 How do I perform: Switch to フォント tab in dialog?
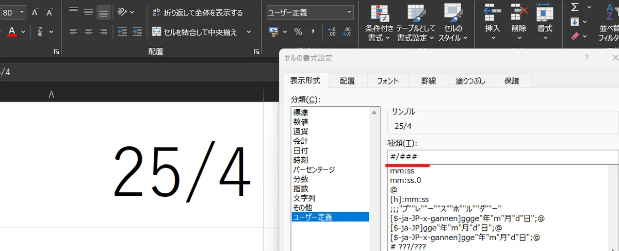[x=388, y=80]
